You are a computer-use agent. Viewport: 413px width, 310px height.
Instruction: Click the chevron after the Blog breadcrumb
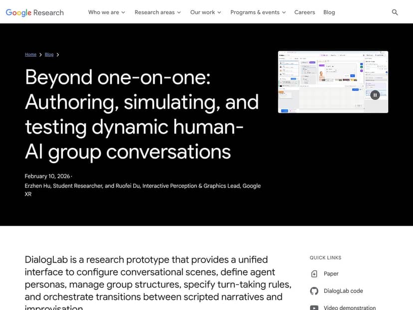(57, 54)
